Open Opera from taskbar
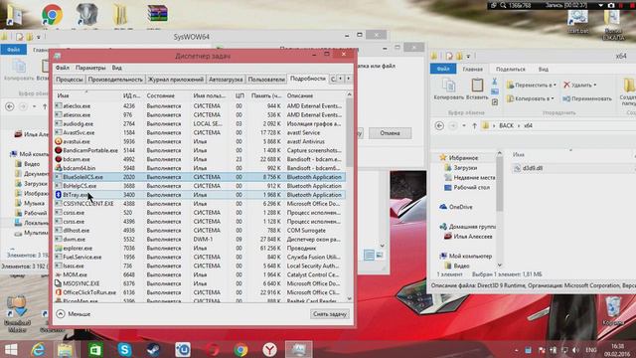This screenshot has width=636, height=358. (x=212, y=349)
